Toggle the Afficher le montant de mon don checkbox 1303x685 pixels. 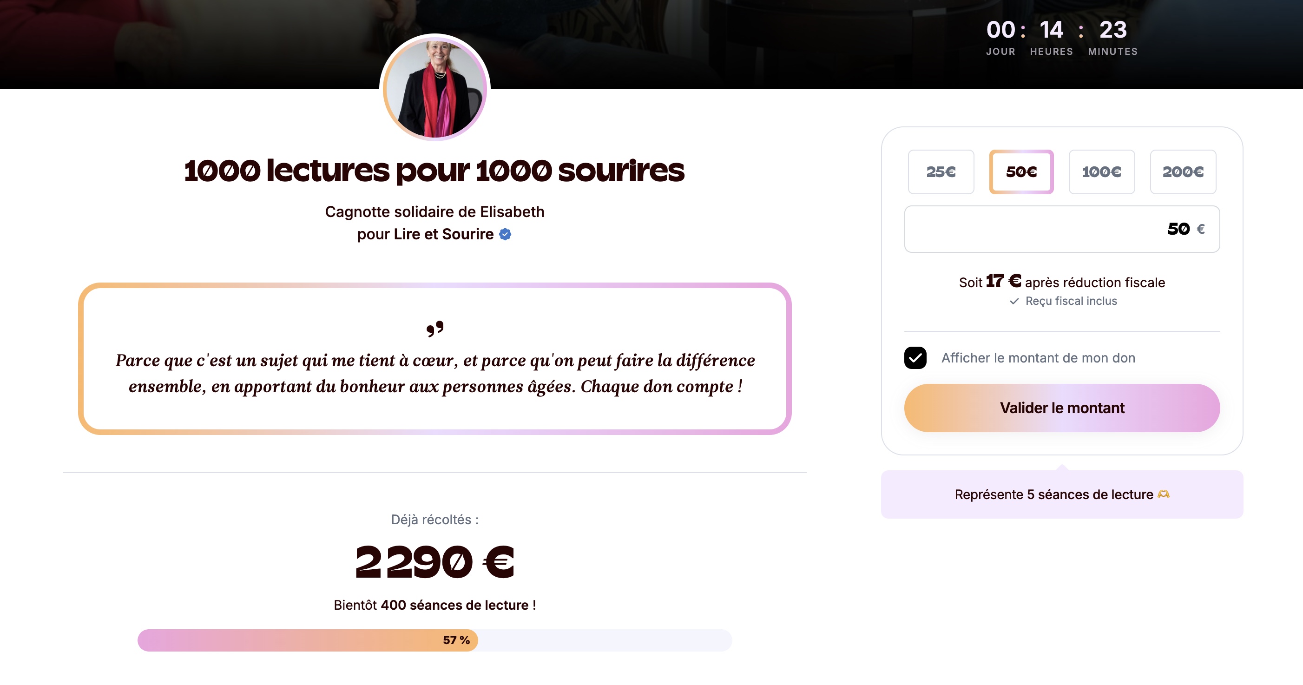click(x=915, y=358)
